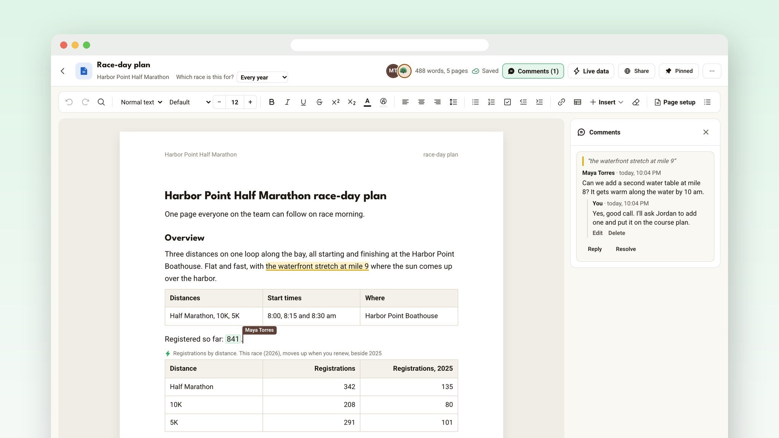This screenshot has width=779, height=438.
Task: Insert a checklist
Action: coord(507,102)
